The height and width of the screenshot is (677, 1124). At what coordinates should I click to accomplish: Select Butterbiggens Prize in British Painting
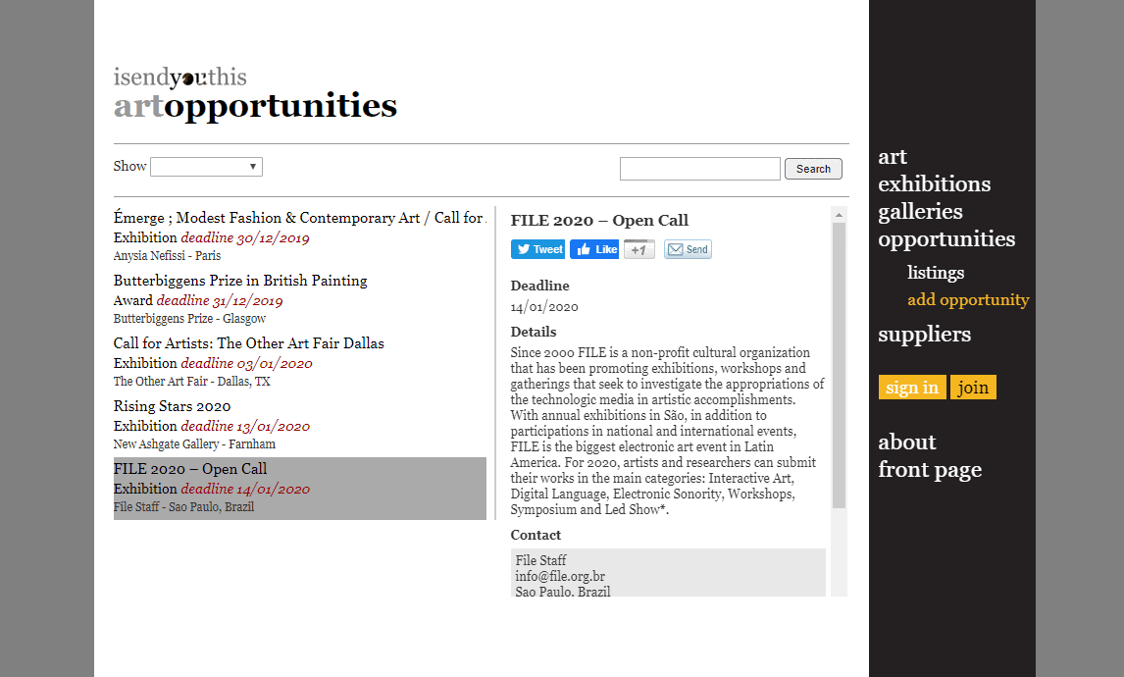(x=240, y=281)
